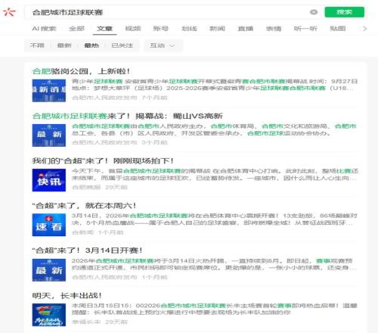Viewport: 378px width, 333px height.
Task: Select the 不限 filter option
Action: point(37,45)
